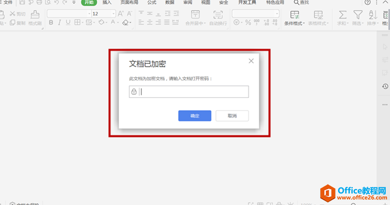Click the 确定 button in the password dialog
The width and height of the screenshot is (390, 205).
[x=195, y=116]
